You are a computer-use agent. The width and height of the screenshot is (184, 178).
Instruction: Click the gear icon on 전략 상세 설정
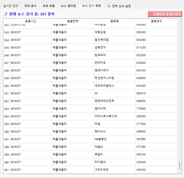coord(109,6)
